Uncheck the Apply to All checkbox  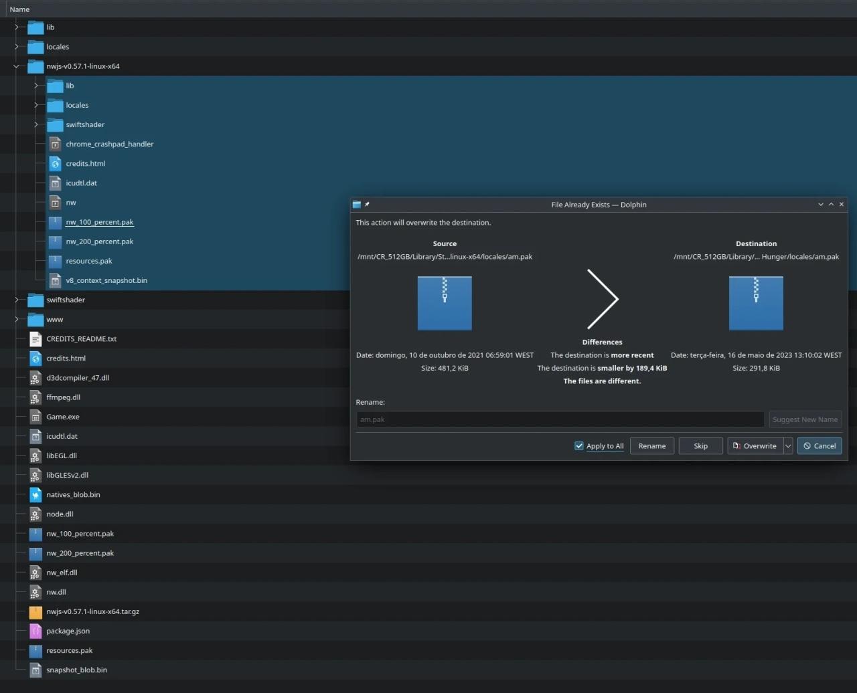pos(579,446)
